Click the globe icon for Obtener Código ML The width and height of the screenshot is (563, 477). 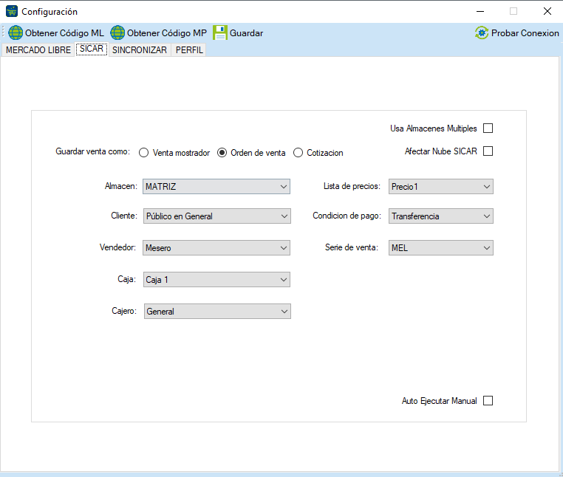[16, 32]
